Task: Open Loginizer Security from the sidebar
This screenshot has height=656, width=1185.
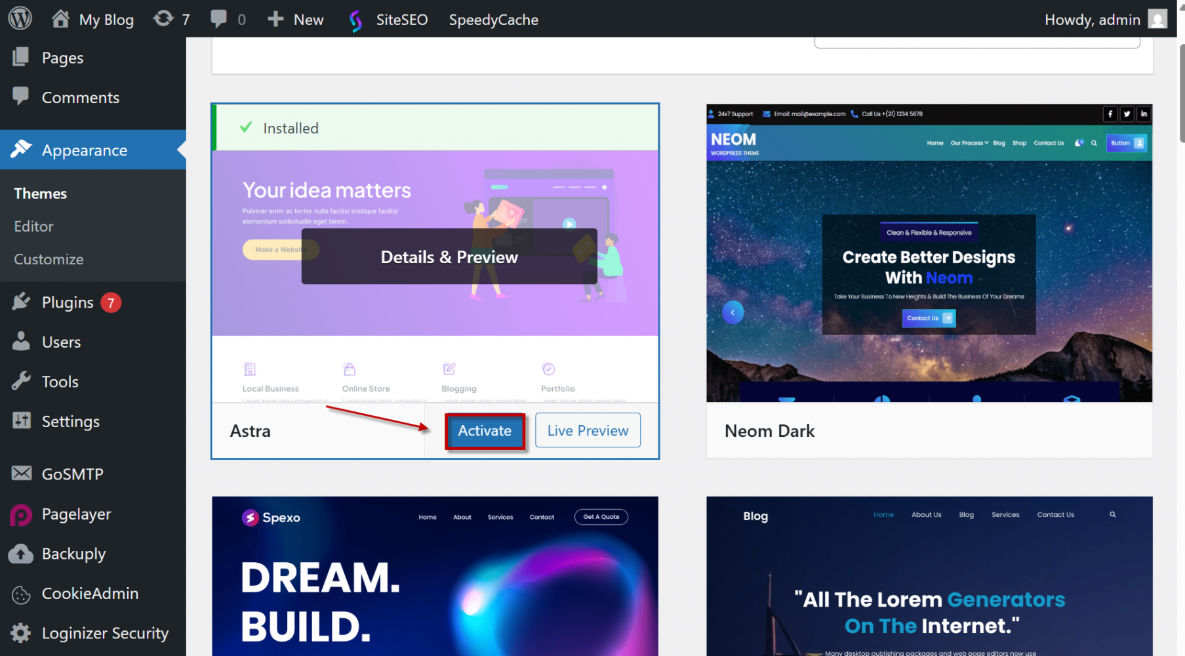Action: point(105,633)
